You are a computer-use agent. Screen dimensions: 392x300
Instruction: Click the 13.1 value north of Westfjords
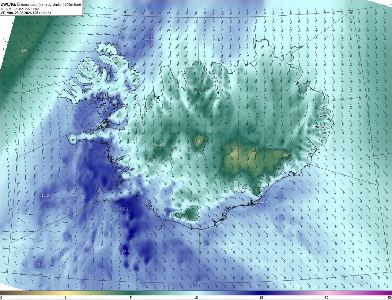pos(149,38)
